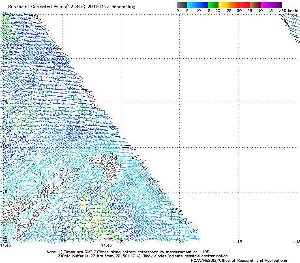The image size is (300, 263).
Task: Click the -16 latitude axis label
Action: click(4, 146)
